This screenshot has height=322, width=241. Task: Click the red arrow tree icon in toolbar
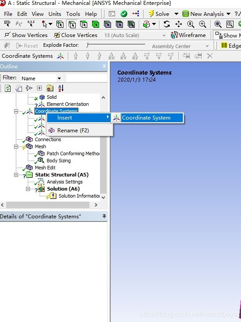pos(136,14)
